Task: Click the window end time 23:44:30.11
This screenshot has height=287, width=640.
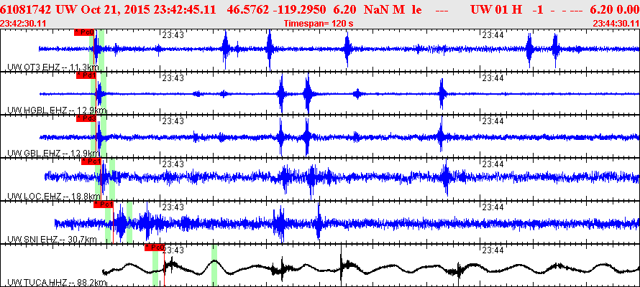Action: (x=616, y=23)
